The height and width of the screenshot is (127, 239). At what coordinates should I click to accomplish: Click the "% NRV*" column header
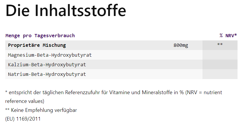point(228,36)
